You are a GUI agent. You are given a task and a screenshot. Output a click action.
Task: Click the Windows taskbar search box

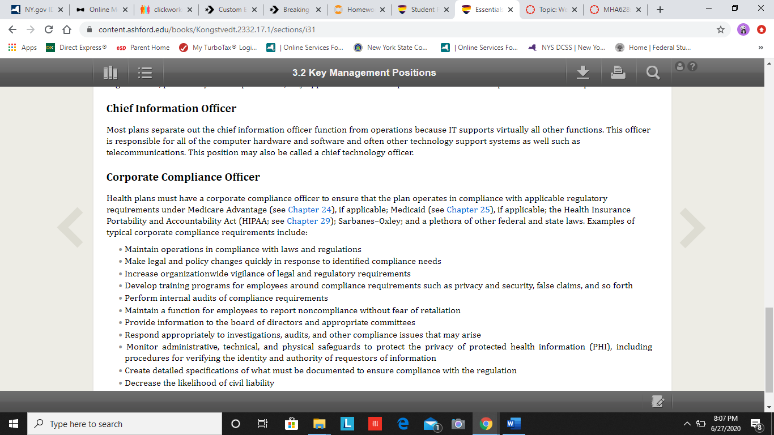125,424
